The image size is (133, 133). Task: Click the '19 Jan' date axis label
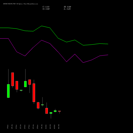pyautogui.click(x=8, y=127)
